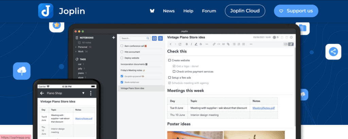Viewport: 348px width, 139px height.
Task: Insert a hyperlink via link icon
Action: pos(214,44)
